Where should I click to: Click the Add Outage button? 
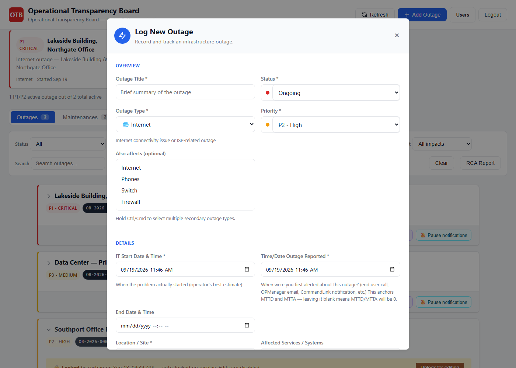[x=422, y=15]
